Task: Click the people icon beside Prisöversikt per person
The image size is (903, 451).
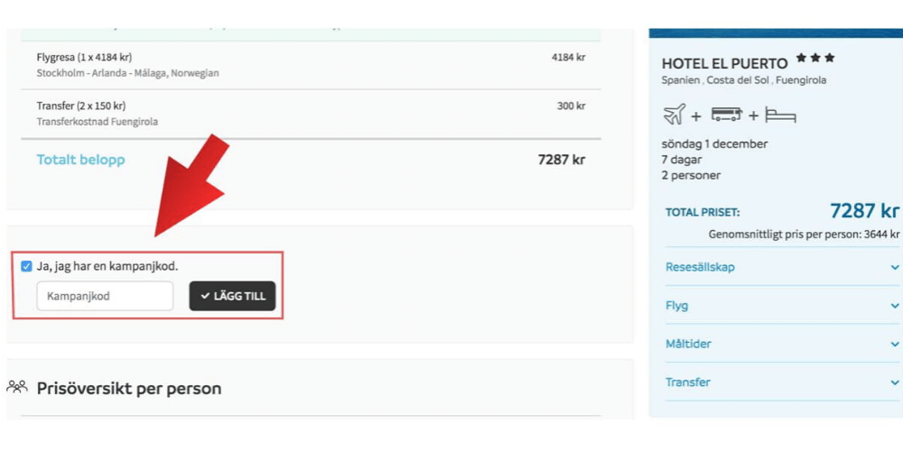Action: pos(17,388)
